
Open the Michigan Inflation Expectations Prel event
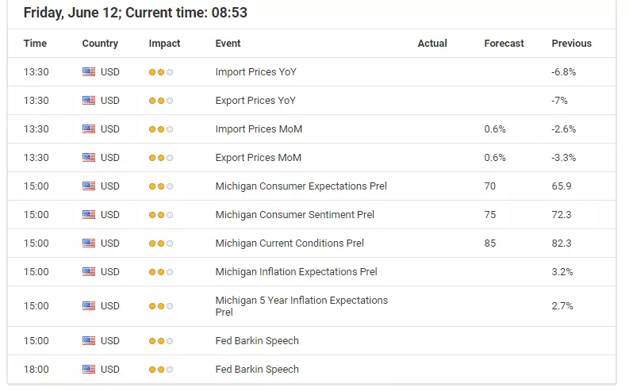click(x=296, y=271)
